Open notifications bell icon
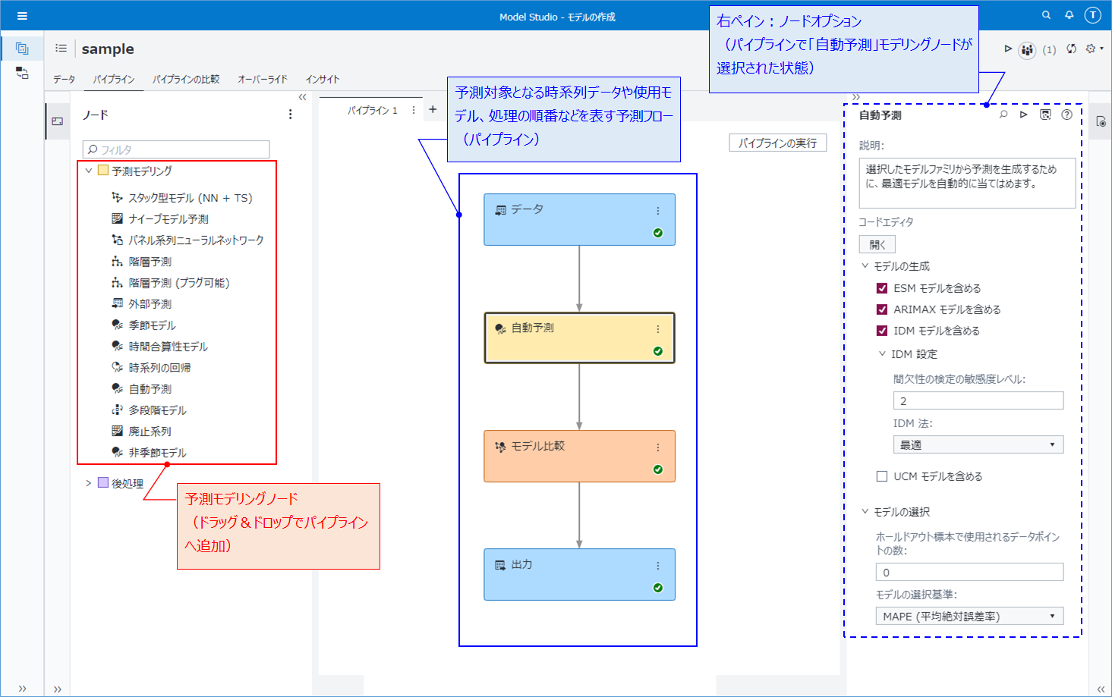The height and width of the screenshot is (697, 1112). 1069,15
